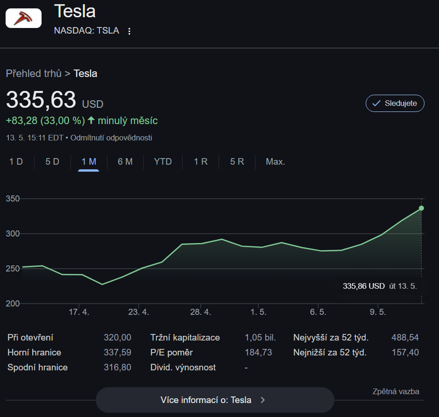The width and height of the screenshot is (439, 417).
Task: Click the P/E poměr label
Action: click(x=171, y=352)
